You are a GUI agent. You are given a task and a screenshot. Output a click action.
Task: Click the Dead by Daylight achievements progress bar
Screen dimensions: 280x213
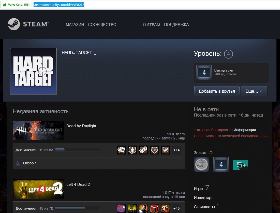tap(77, 150)
